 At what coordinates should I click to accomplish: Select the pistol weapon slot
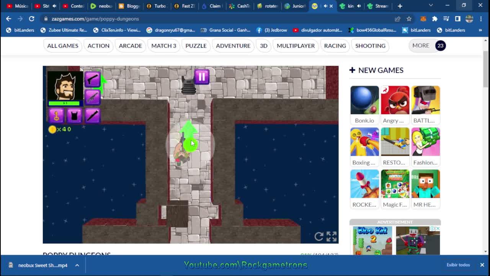[92, 79]
